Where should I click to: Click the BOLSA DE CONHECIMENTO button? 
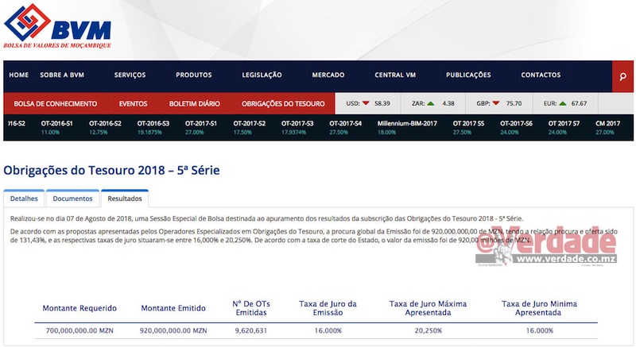tap(56, 104)
